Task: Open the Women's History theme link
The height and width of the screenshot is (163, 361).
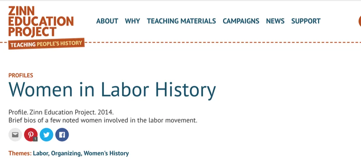Action: tap(106, 153)
